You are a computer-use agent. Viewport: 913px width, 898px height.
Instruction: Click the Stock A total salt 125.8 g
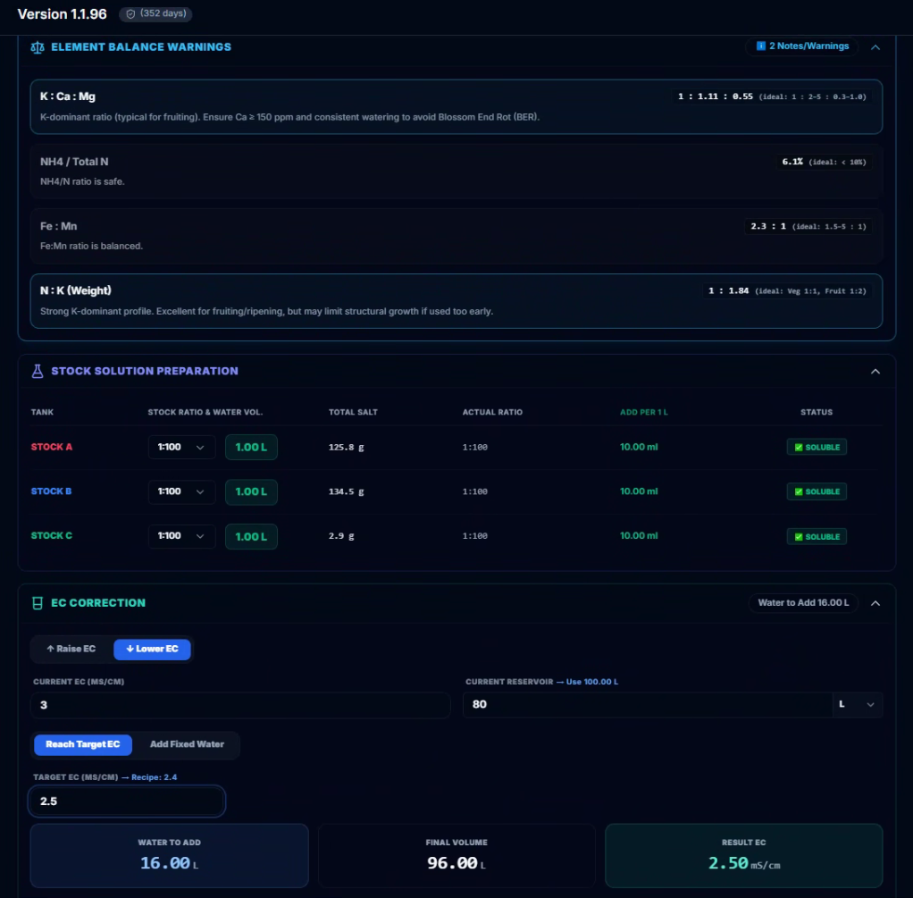(347, 448)
